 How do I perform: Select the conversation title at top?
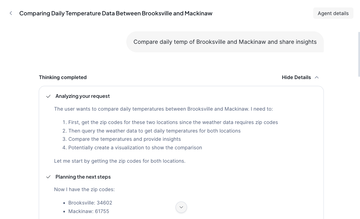click(116, 13)
